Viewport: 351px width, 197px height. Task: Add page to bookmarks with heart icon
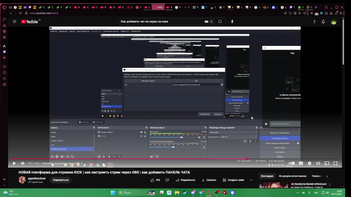(x=305, y=13)
